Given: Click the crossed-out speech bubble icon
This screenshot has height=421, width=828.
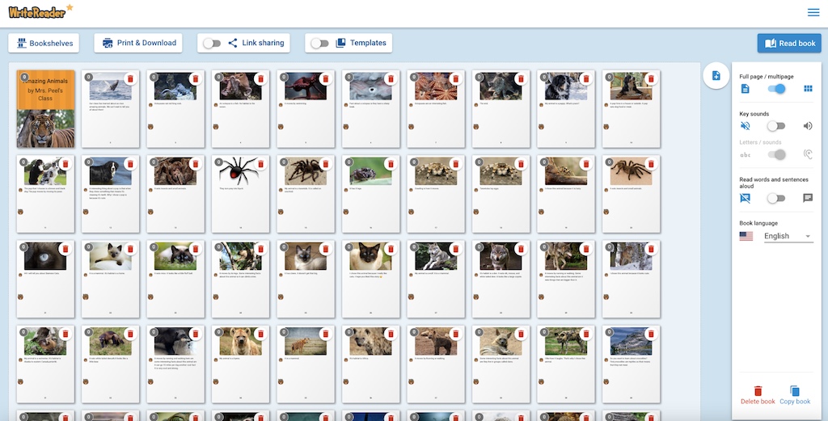Looking at the screenshot, I should click(x=745, y=198).
